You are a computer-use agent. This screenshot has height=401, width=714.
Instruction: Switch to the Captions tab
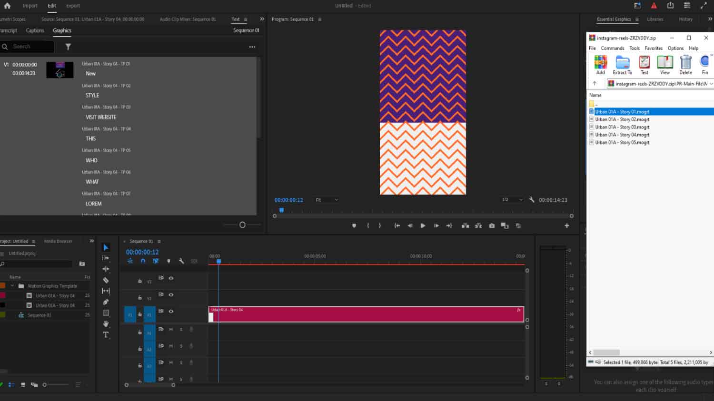coord(35,30)
